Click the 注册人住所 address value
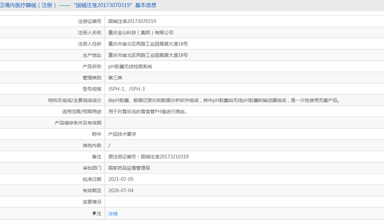The image size is (384, 220). pos(148,44)
